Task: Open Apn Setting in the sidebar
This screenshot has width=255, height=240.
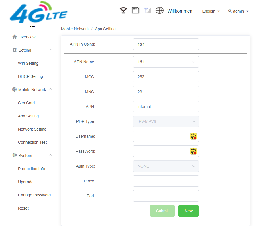Action: click(x=28, y=116)
